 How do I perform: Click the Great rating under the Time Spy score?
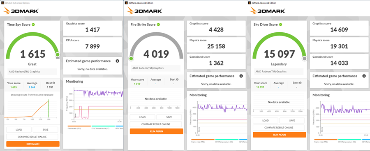pos(32,64)
